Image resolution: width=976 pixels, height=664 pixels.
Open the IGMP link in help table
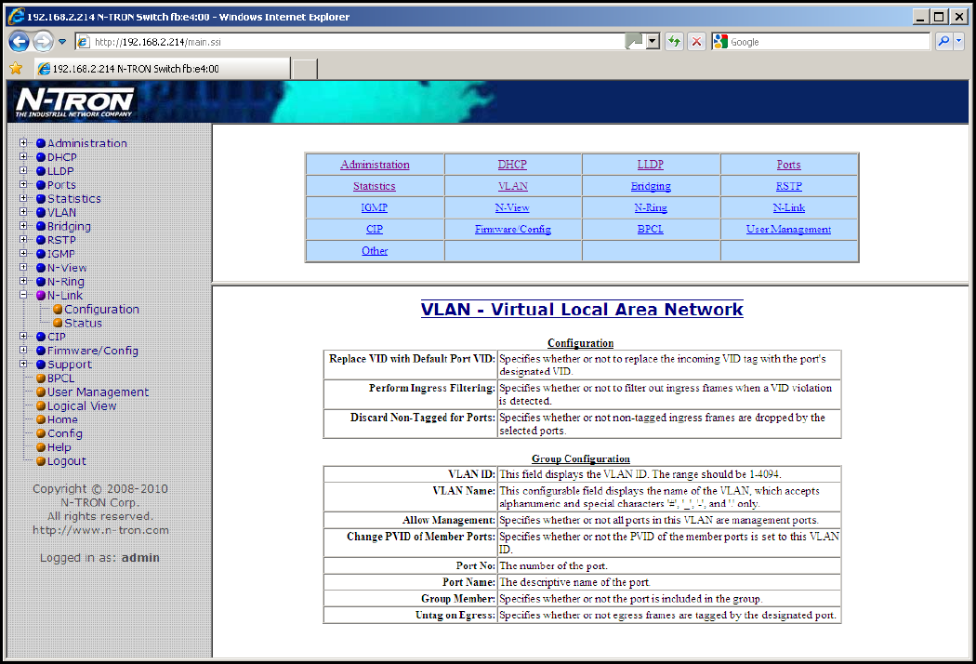click(x=374, y=207)
